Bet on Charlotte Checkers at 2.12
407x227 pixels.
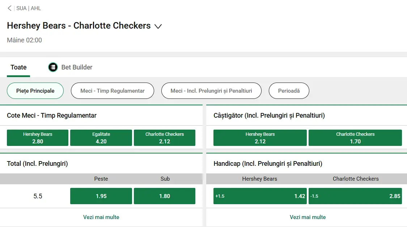165,138
